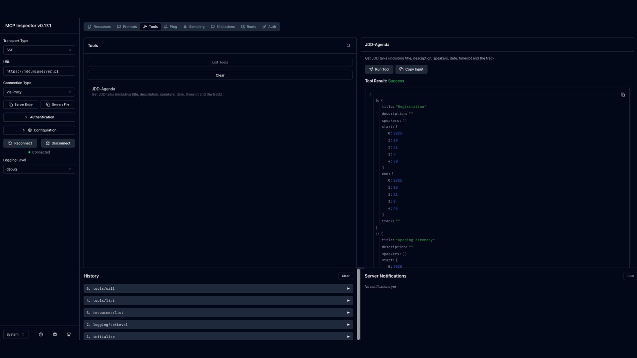Open the Connection Type dropdown
This screenshot has height=358, width=637.
[39, 92]
